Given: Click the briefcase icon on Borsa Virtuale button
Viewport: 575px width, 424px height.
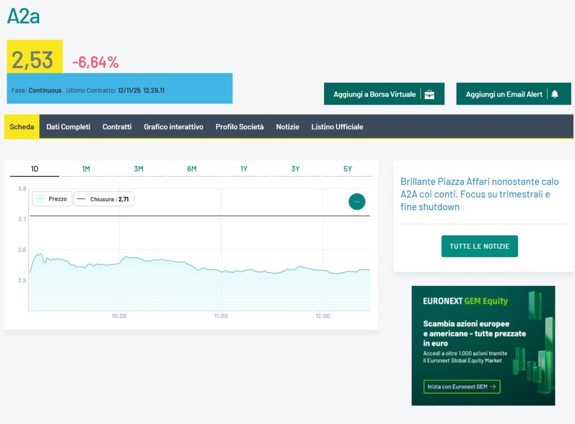Looking at the screenshot, I should click(x=429, y=94).
